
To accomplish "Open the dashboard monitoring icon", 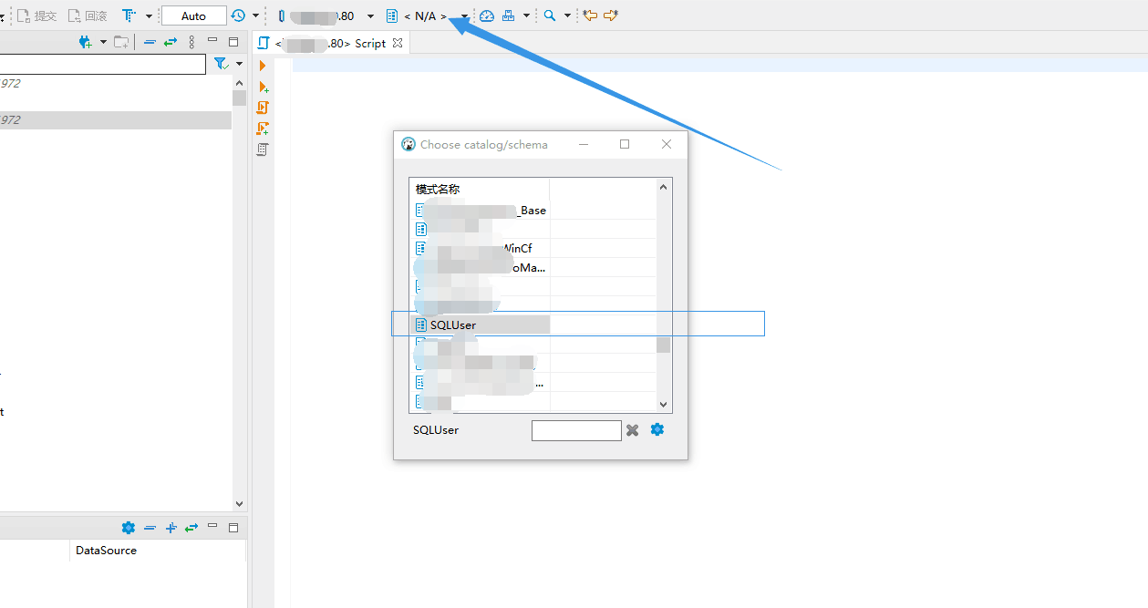I will [486, 15].
